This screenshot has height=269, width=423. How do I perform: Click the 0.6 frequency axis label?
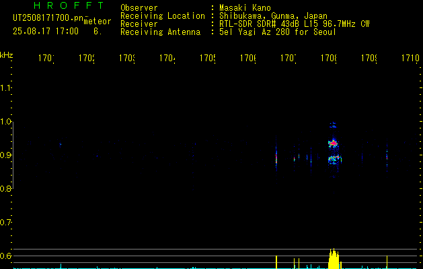pyautogui.click(x=5, y=256)
